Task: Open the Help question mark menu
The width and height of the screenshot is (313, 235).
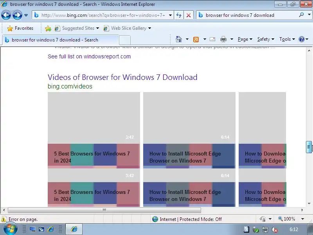Action: click(304, 39)
